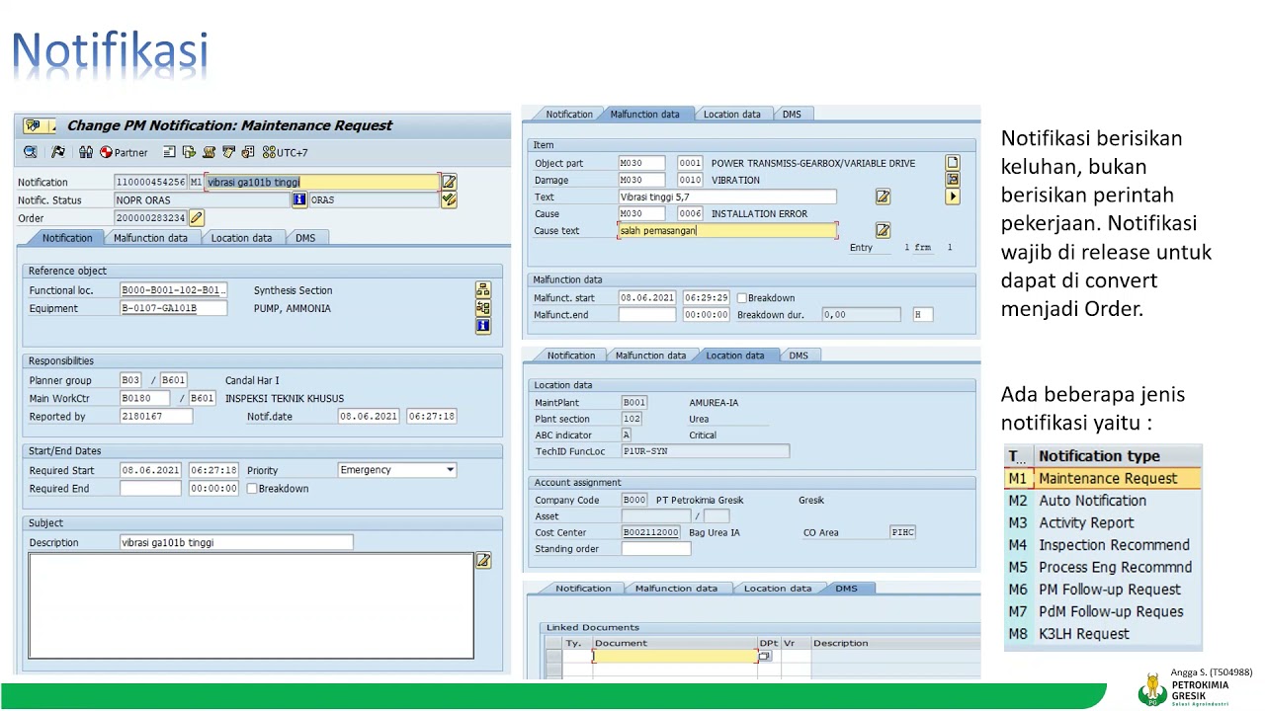Screen dimensions: 1265x711
Task: Click new item page icon in Item section
Action: 953,163
